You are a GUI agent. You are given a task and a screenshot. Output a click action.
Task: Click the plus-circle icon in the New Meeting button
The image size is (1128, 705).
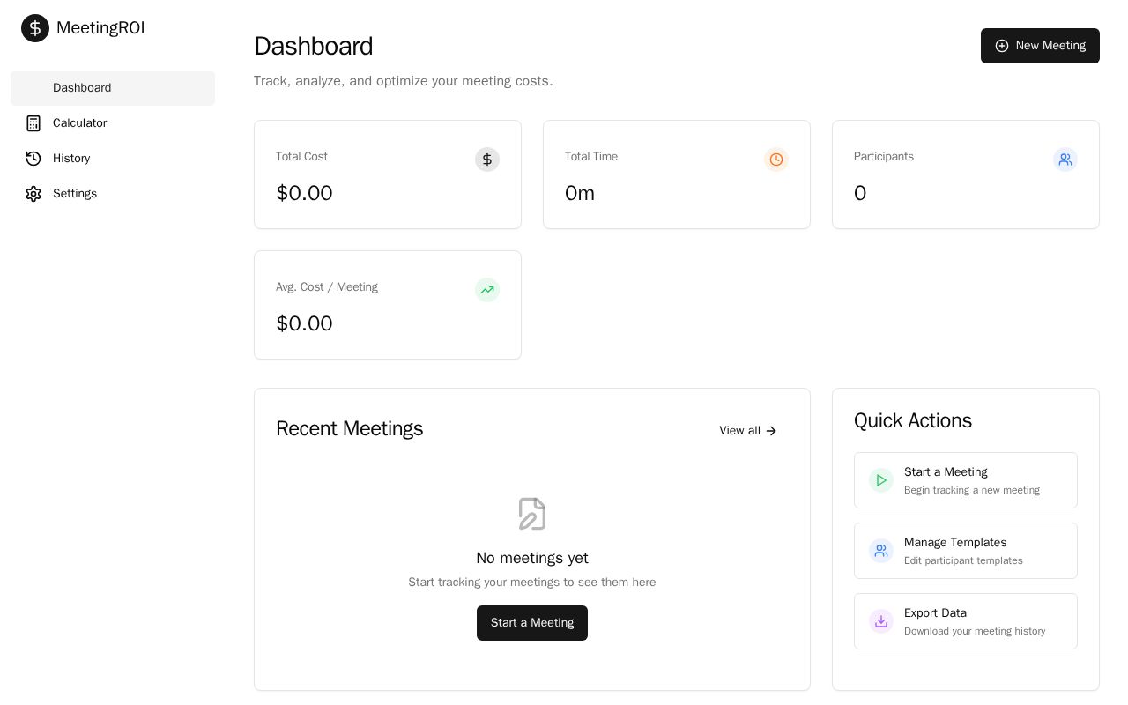(1002, 46)
